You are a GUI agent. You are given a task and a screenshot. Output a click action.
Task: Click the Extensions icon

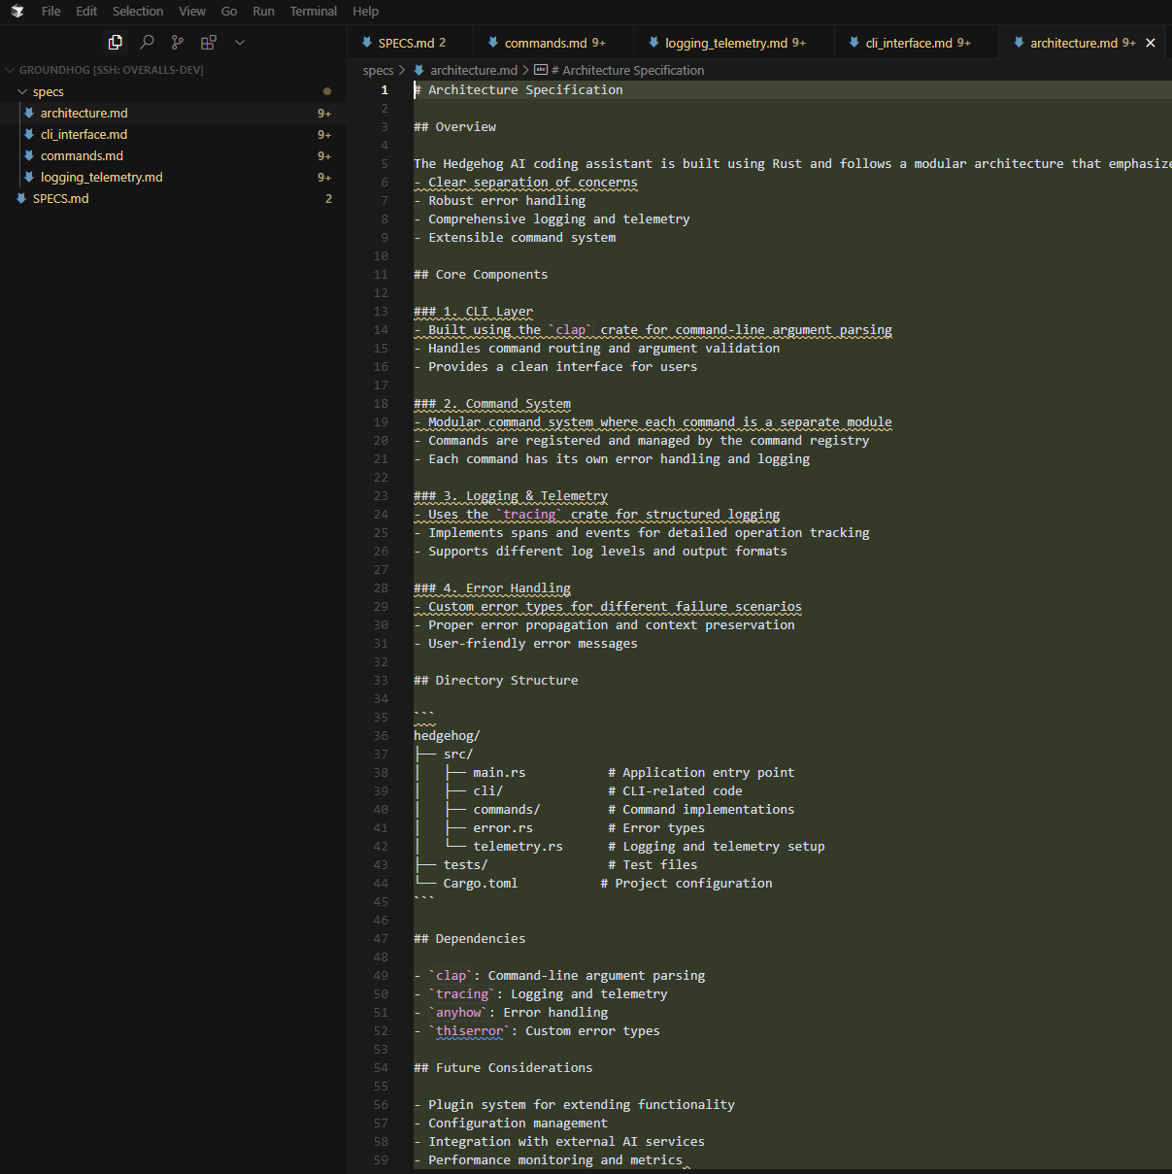pos(208,43)
